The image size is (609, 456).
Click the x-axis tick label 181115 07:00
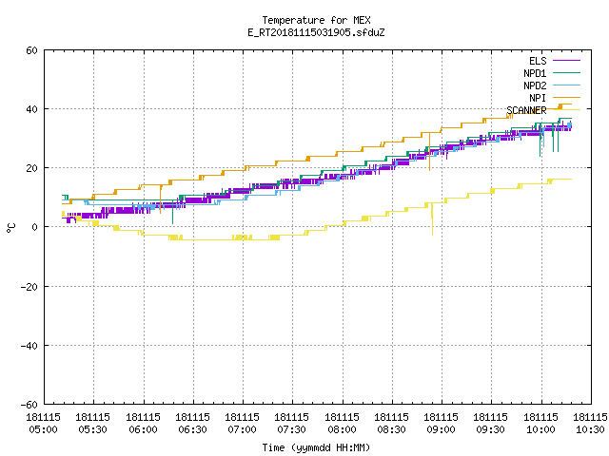pyautogui.click(x=242, y=424)
